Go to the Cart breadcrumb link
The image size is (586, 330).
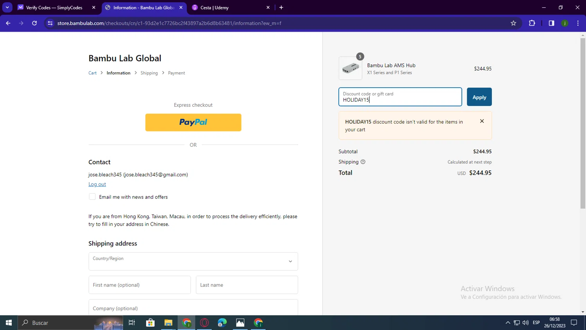92,73
